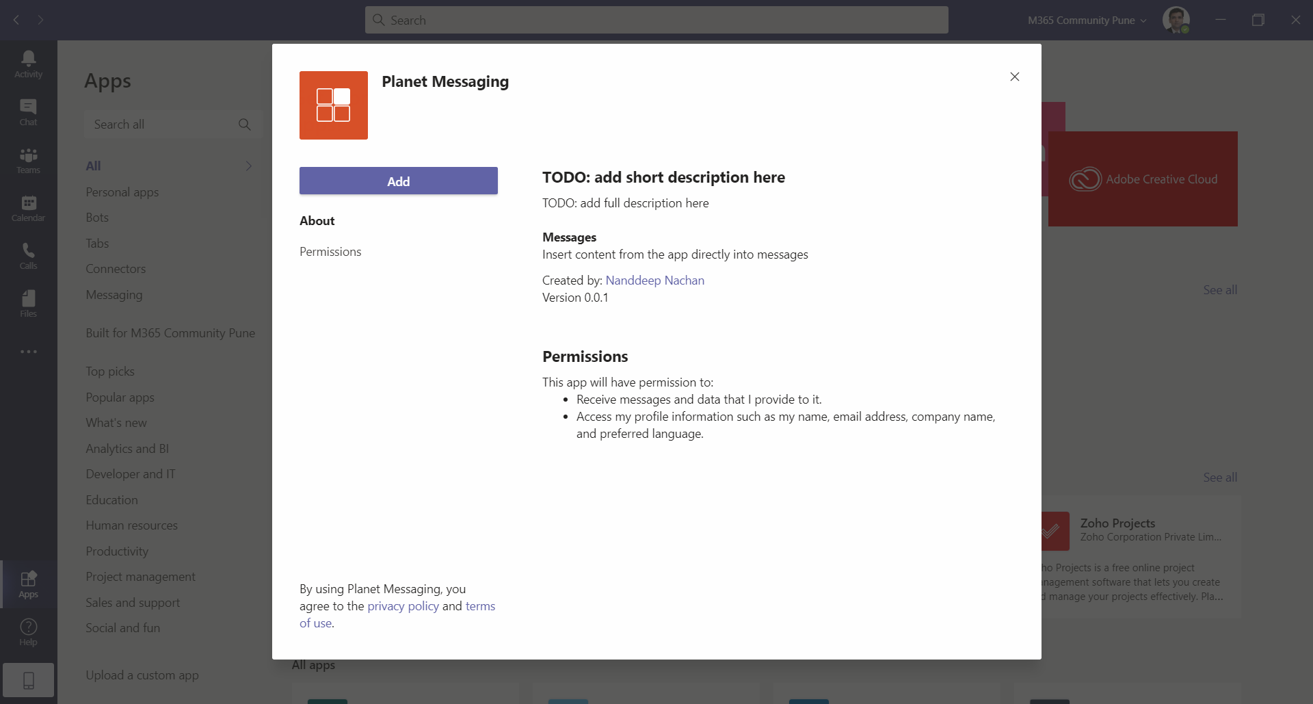Go to Teams in the sidebar
1313x704 pixels.
[x=28, y=160]
